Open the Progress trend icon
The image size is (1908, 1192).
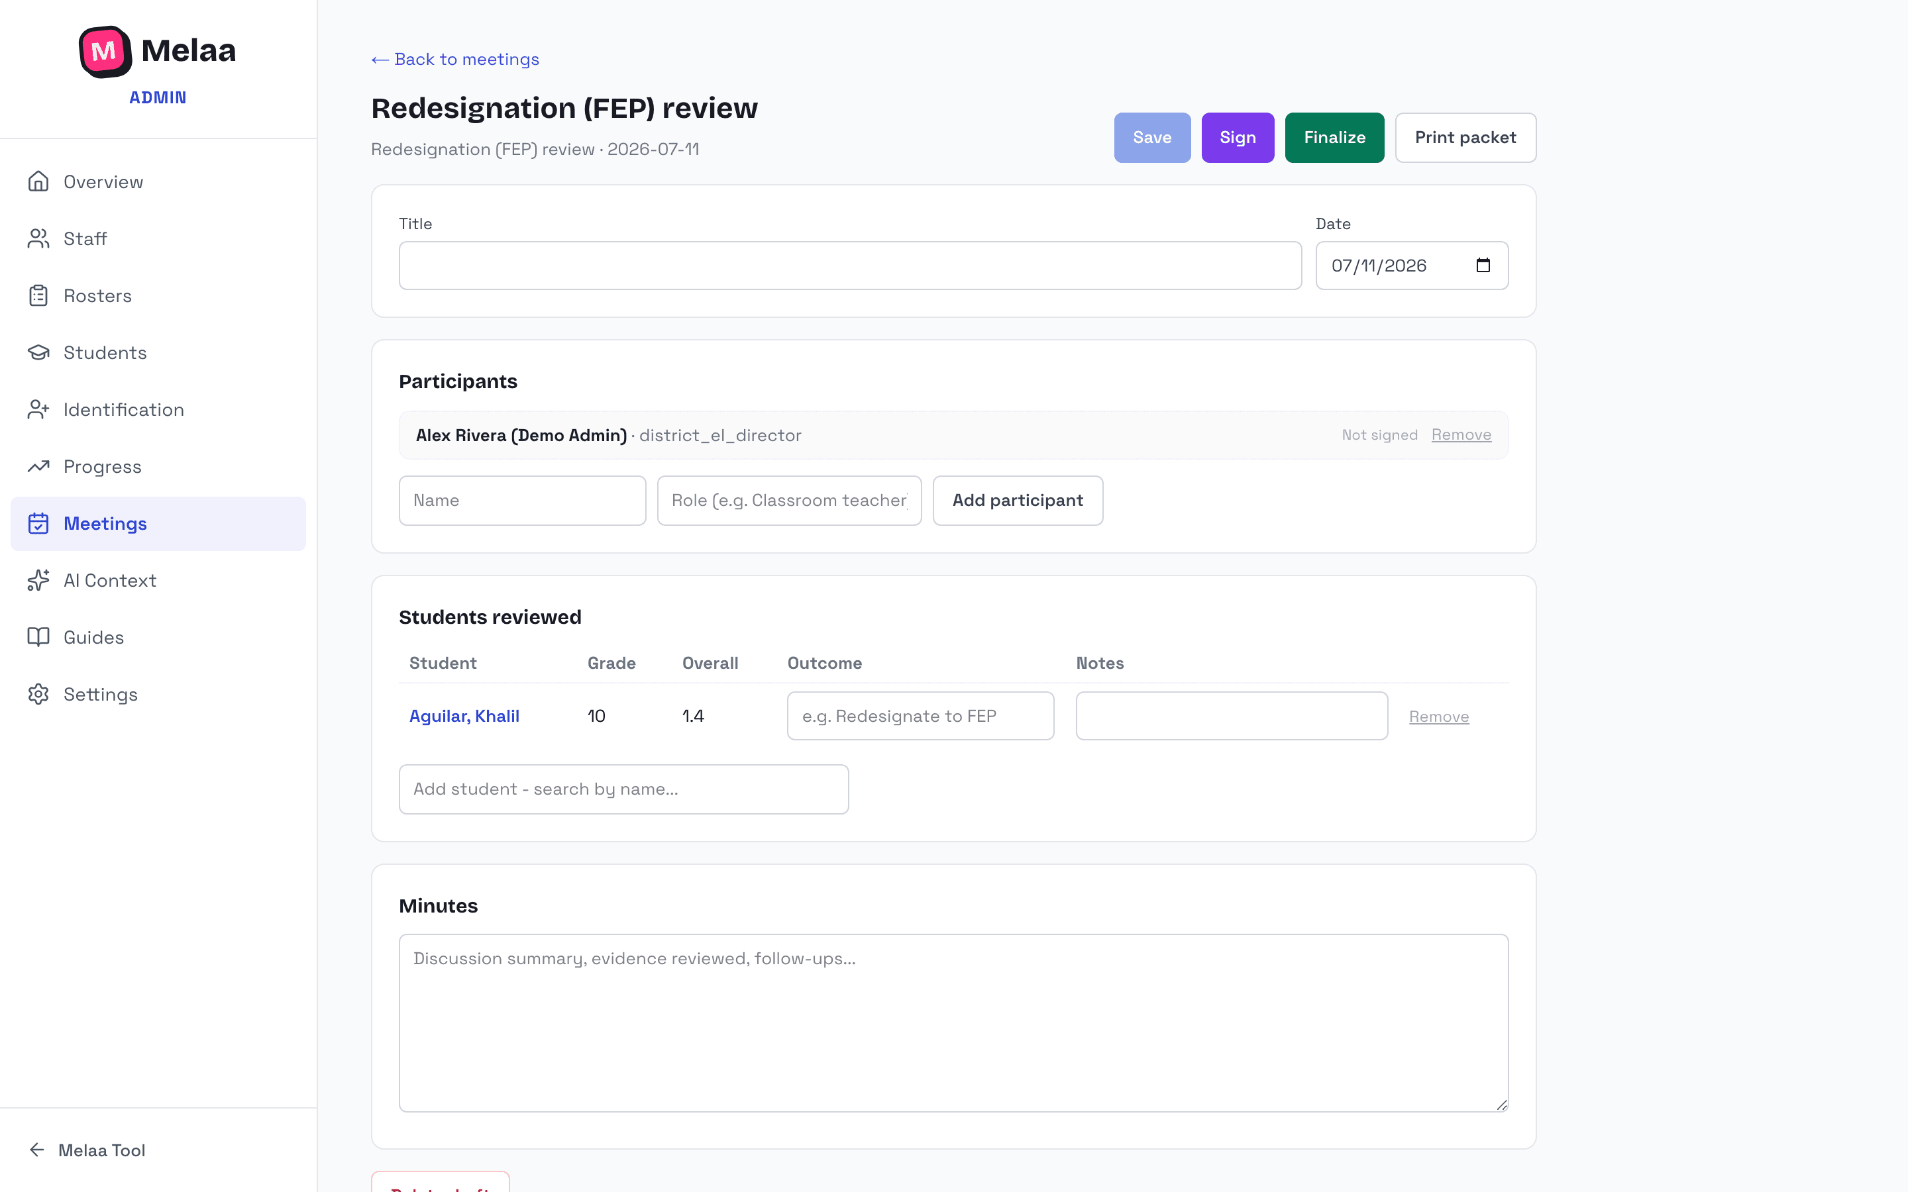coord(38,466)
